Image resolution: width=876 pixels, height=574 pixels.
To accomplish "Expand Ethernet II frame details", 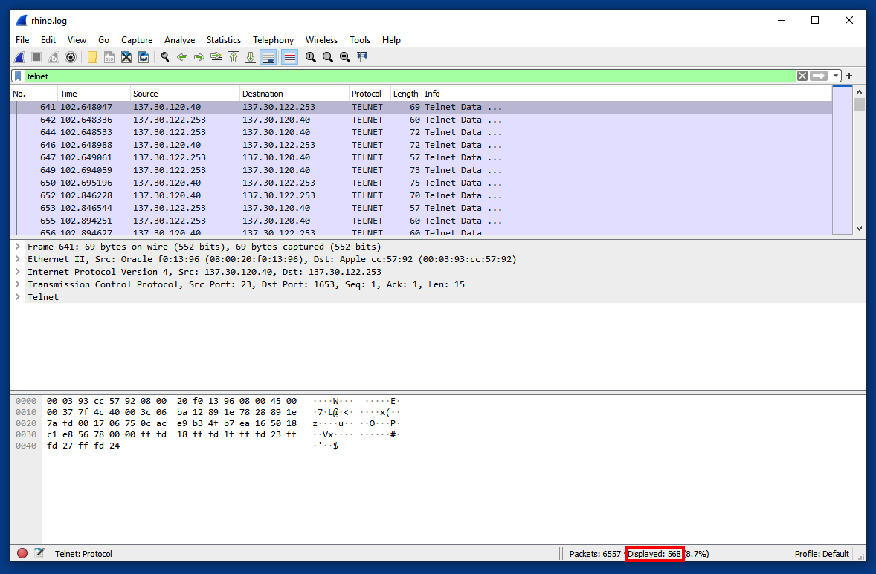I will [x=17, y=259].
